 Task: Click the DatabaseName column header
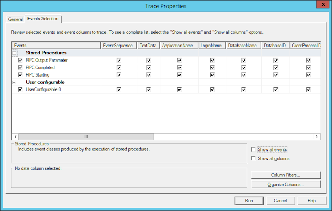243,46
